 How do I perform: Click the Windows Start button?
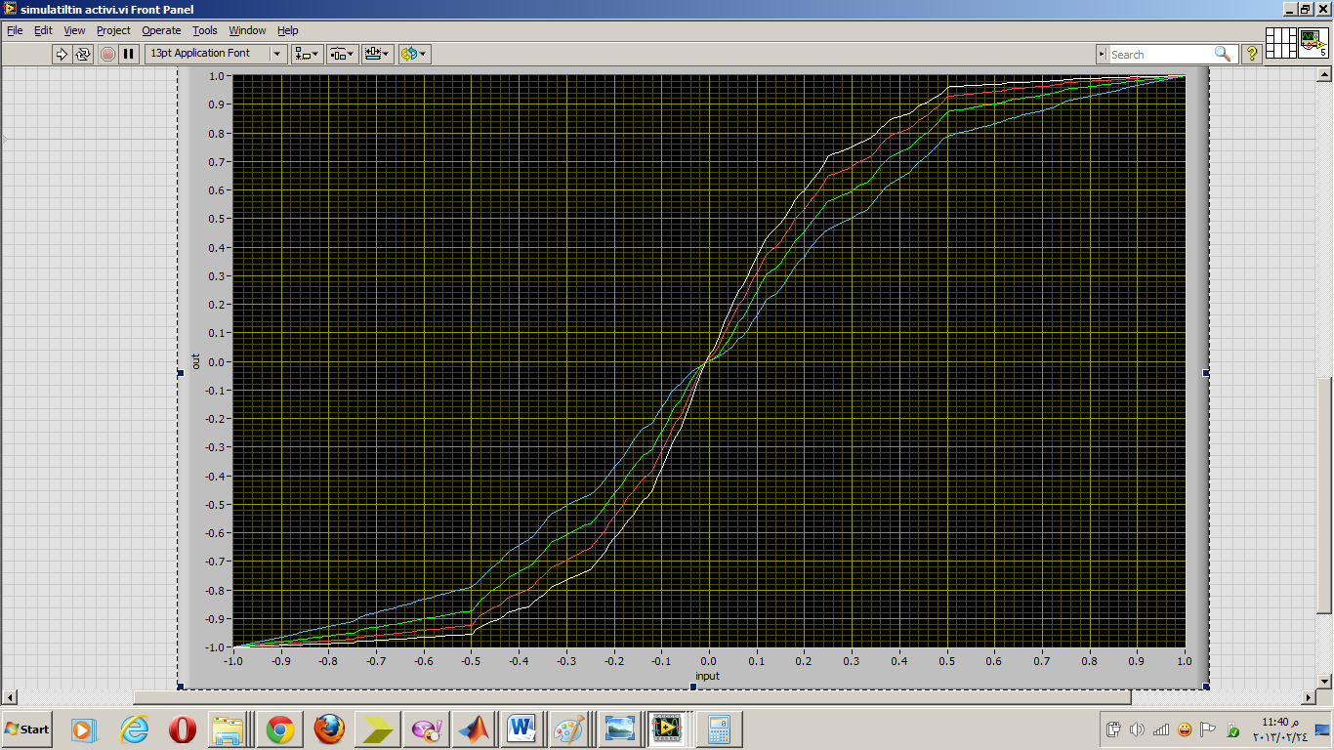[27, 729]
